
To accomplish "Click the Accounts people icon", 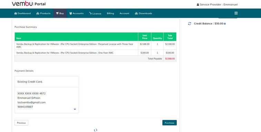I will tap(71, 13).
